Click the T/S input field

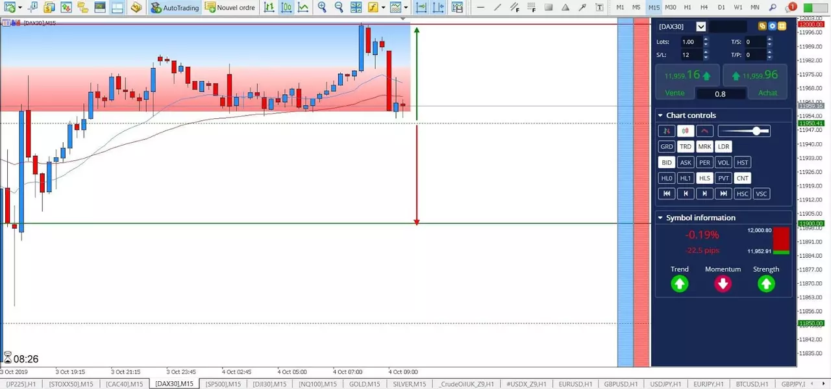pos(755,42)
